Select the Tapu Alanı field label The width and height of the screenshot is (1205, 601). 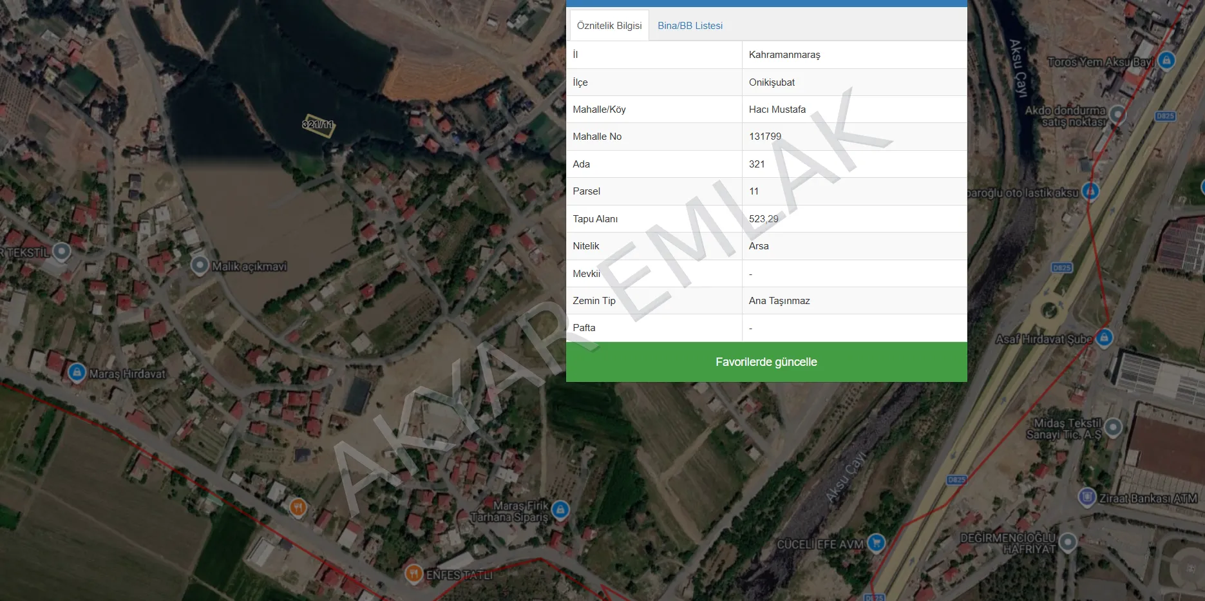pos(595,219)
